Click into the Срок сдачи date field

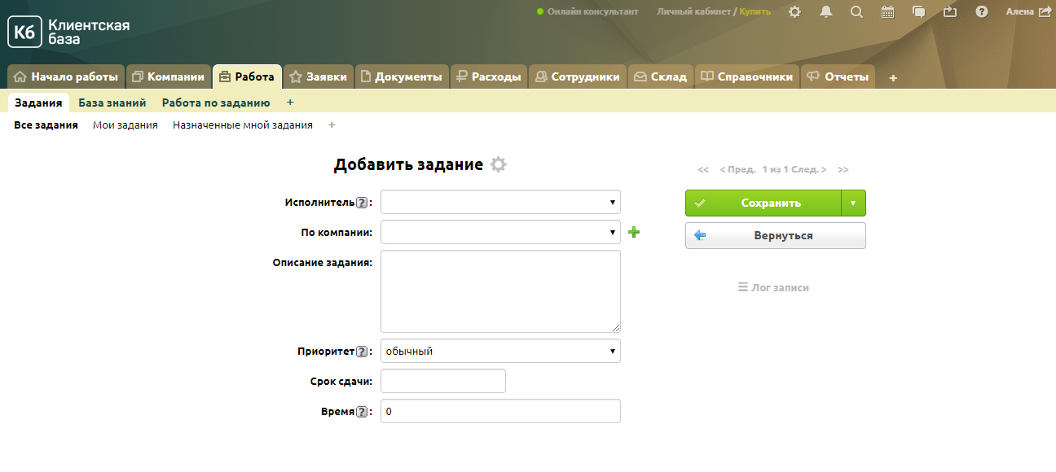coord(443,381)
